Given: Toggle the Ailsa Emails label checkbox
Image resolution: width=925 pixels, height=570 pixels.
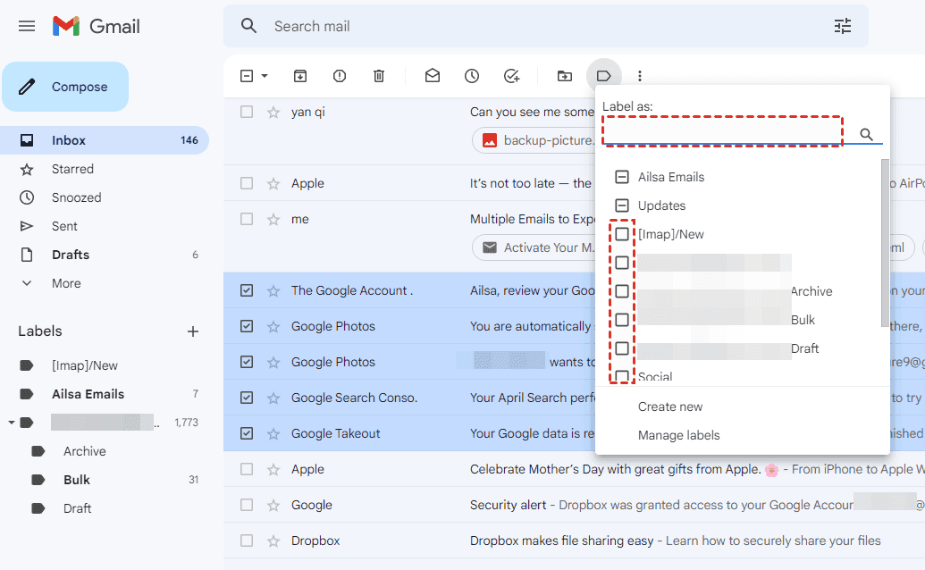Looking at the screenshot, I should 622,177.
